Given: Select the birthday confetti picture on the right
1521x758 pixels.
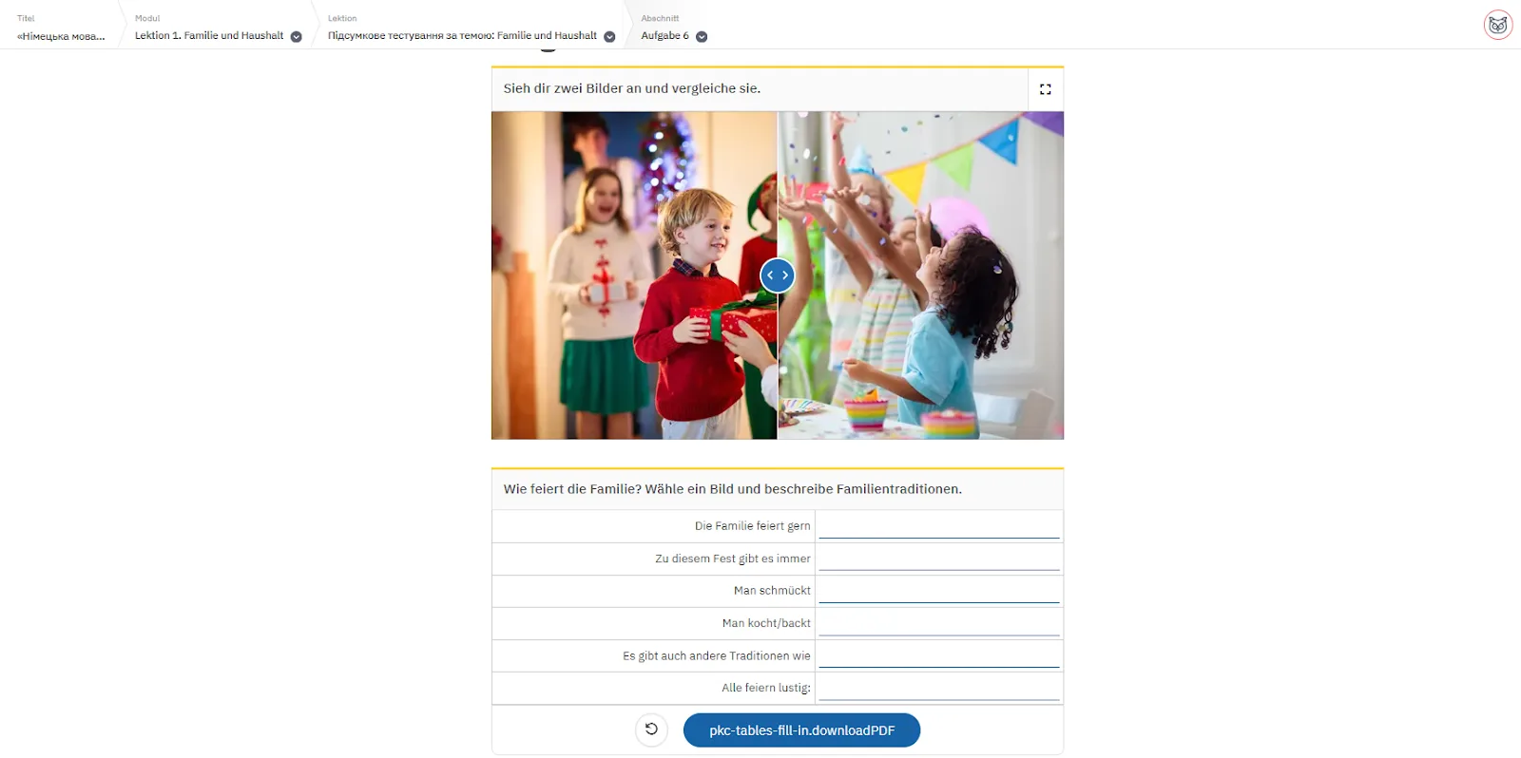Looking at the screenshot, I should pyautogui.click(x=921, y=275).
